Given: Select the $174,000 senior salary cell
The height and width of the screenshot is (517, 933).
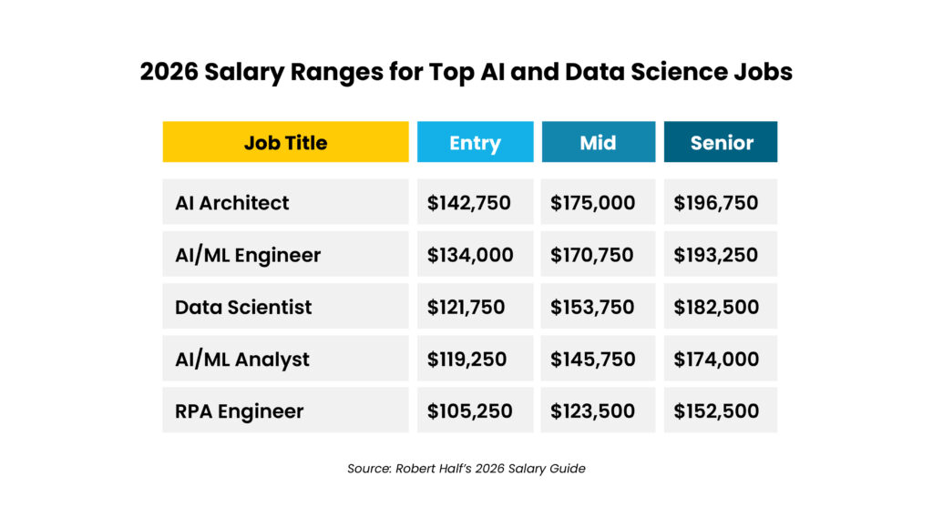Looking at the screenshot, I should 721,359.
